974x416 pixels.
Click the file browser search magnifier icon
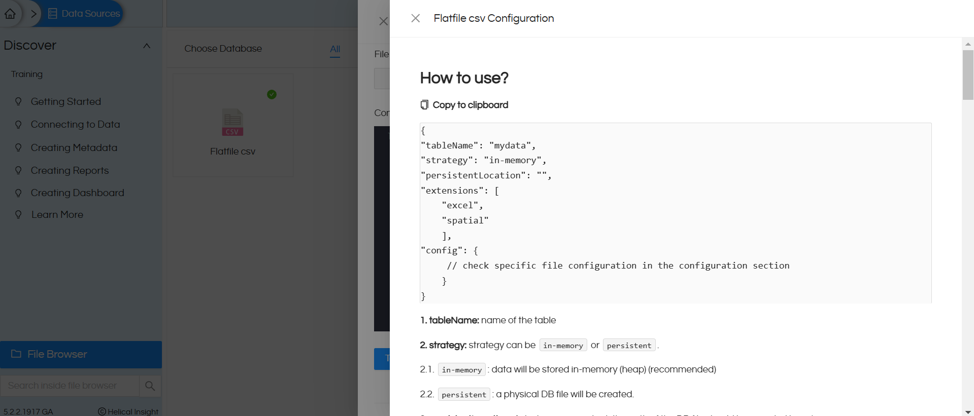(150, 386)
